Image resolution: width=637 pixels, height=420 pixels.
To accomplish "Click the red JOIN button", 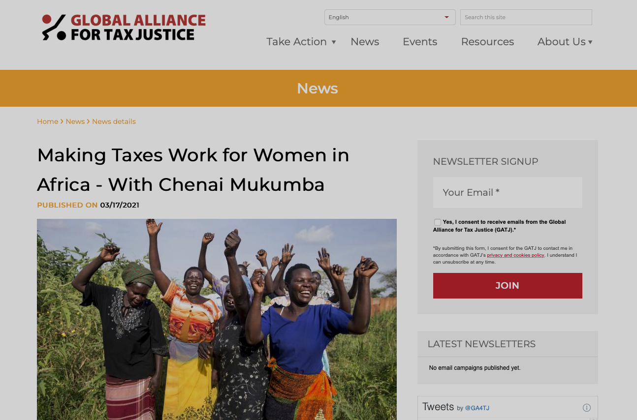I will click(508, 286).
